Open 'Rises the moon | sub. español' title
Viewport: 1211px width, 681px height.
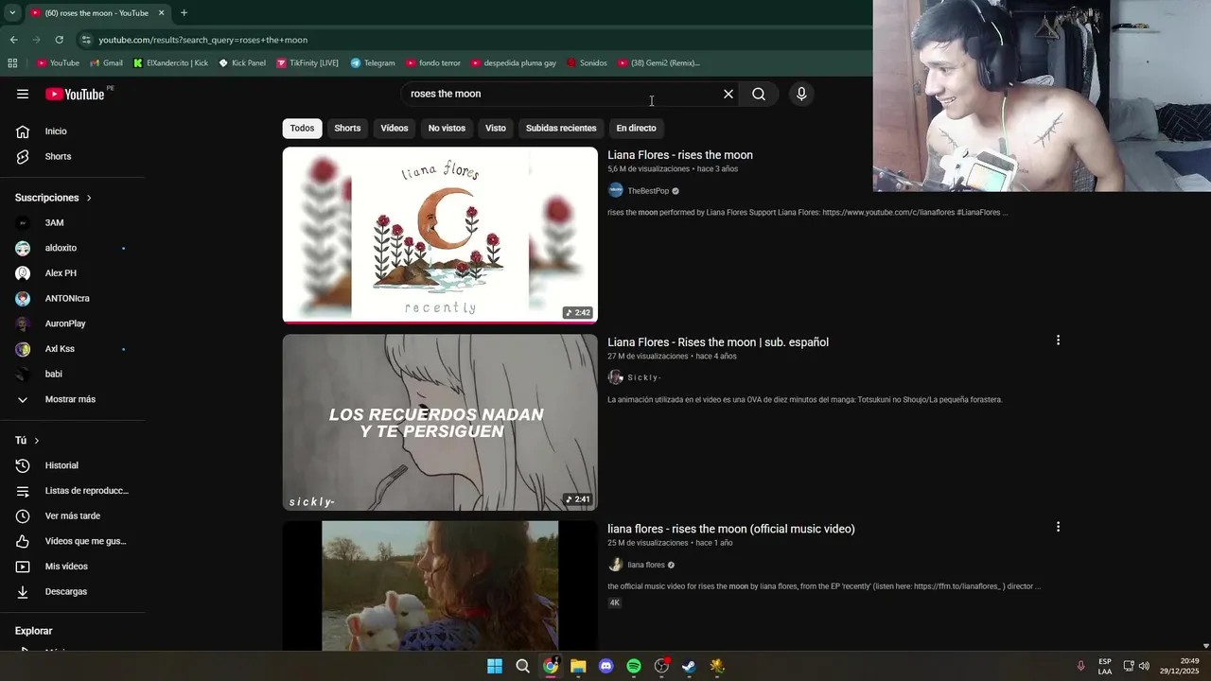718,342
